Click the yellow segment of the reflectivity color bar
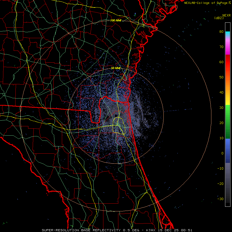Image resolution: width=232 pixels, height=232 pixels. click(x=228, y=101)
